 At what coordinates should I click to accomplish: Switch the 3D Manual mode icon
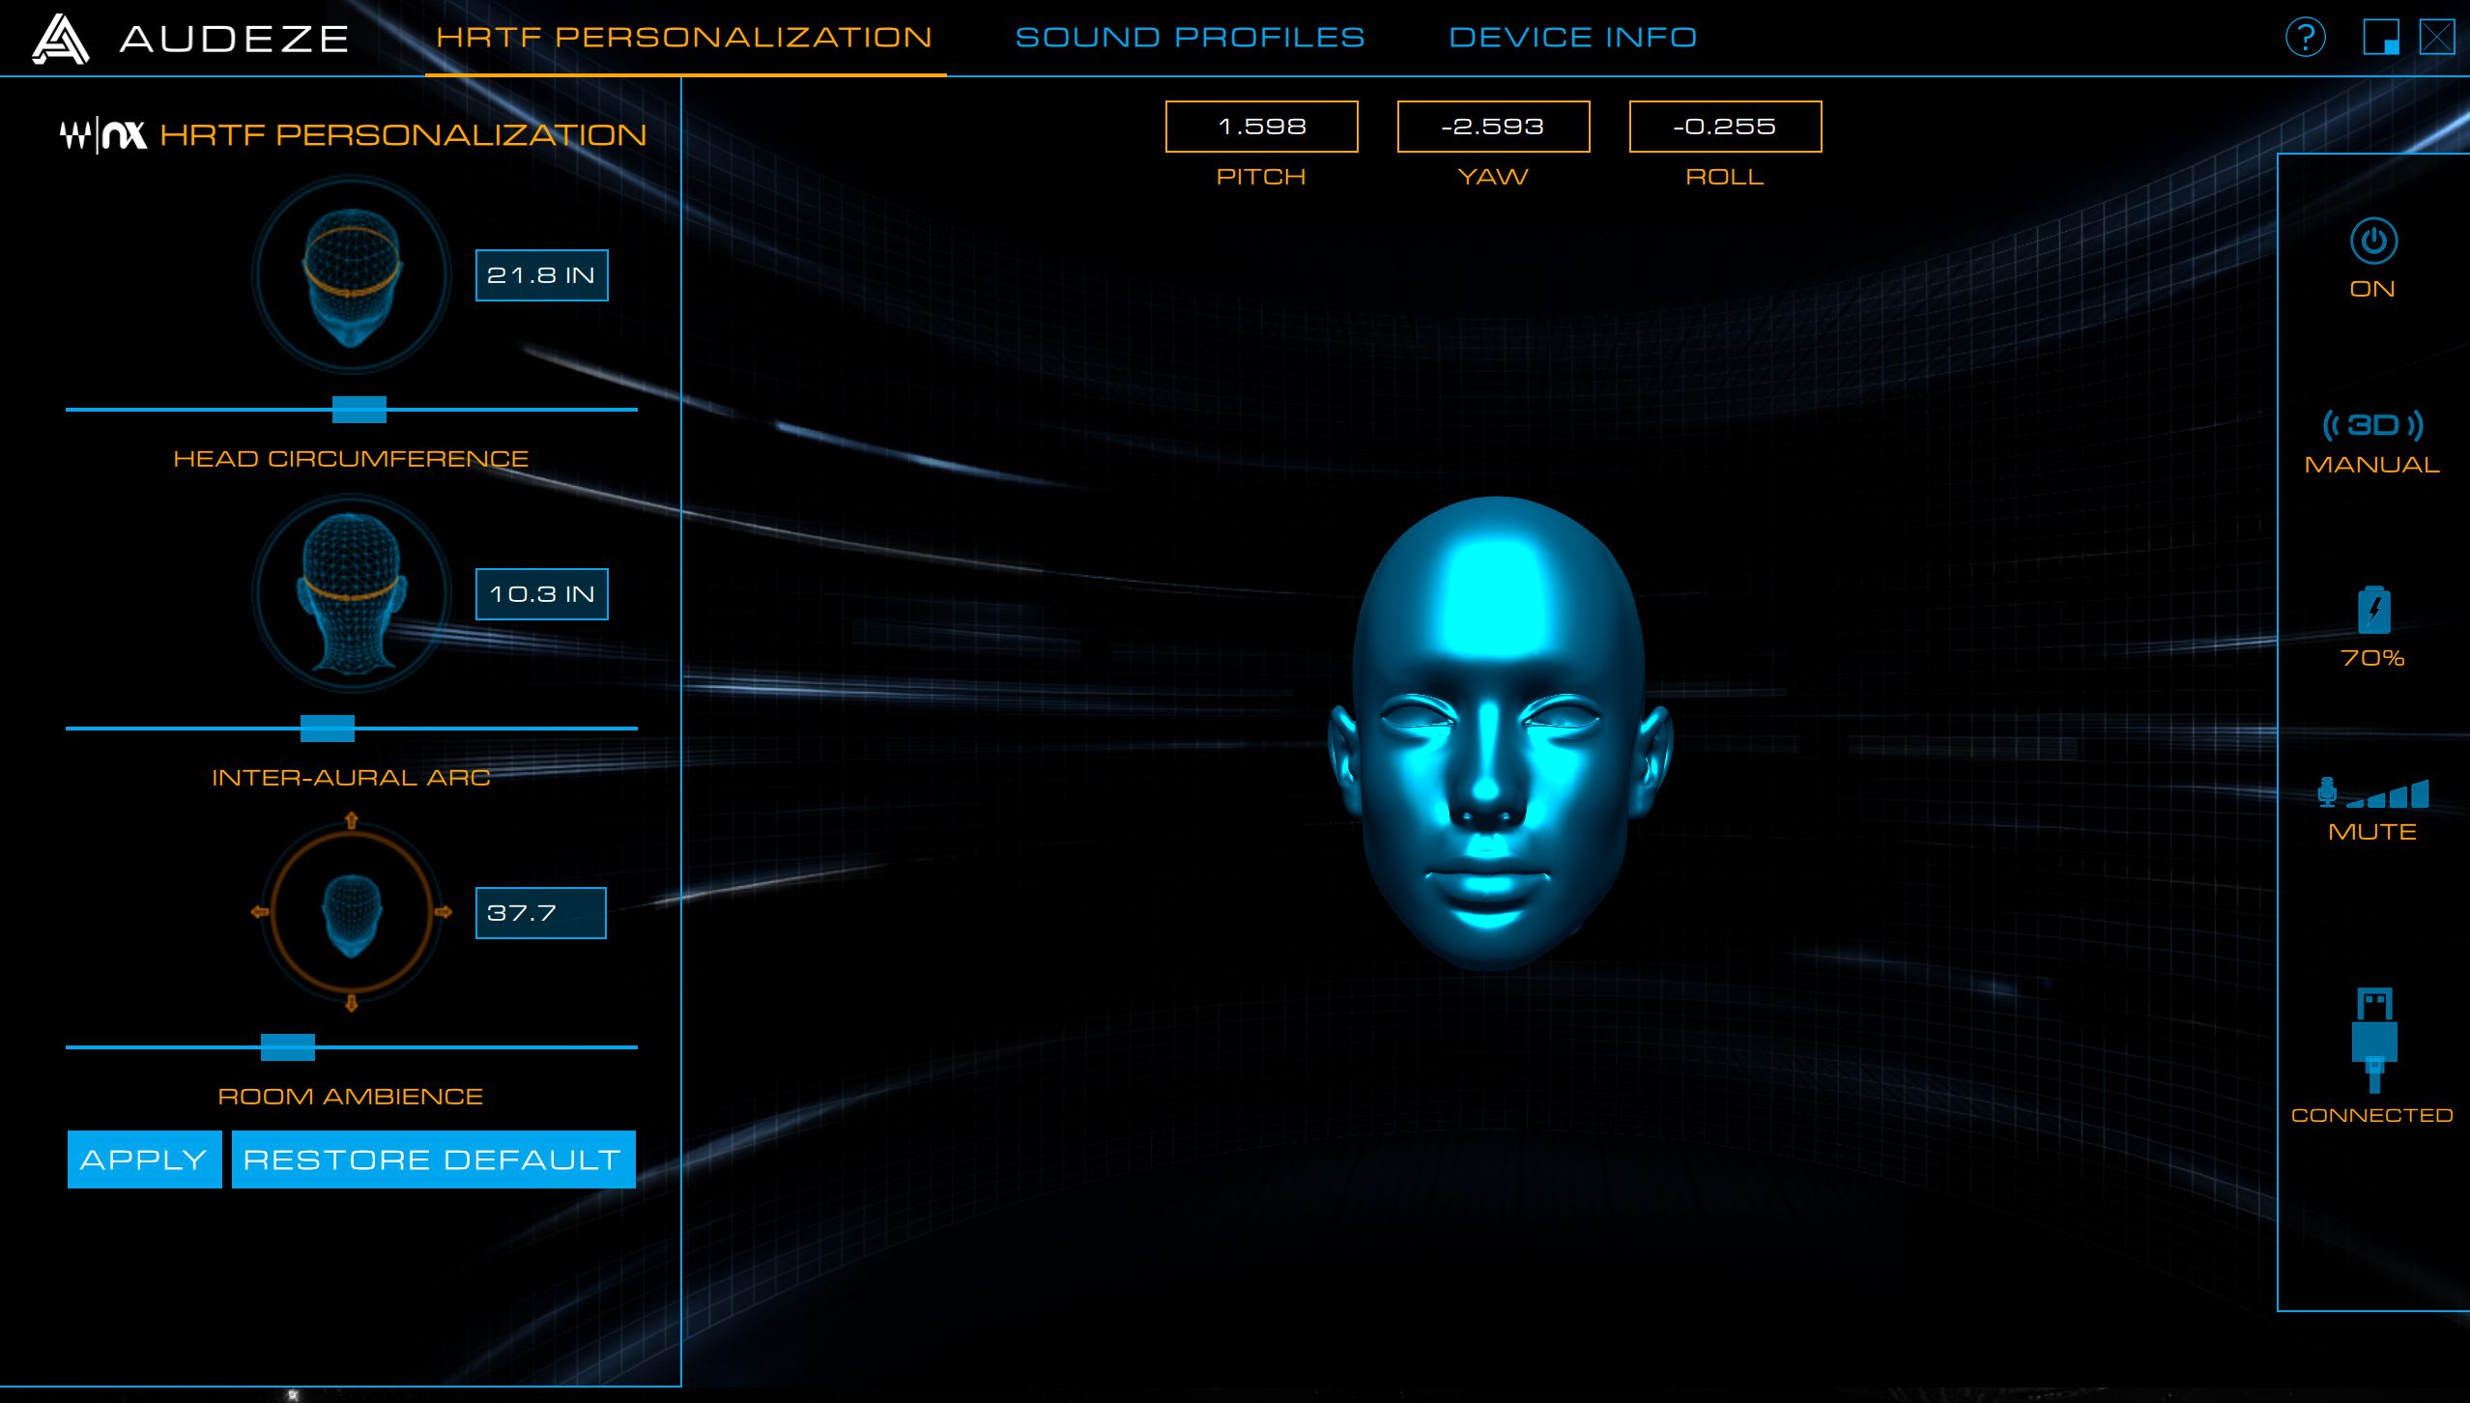coord(2372,425)
